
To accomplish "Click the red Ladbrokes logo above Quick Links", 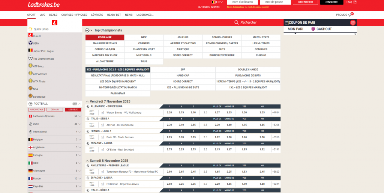I will tap(55, 23).
